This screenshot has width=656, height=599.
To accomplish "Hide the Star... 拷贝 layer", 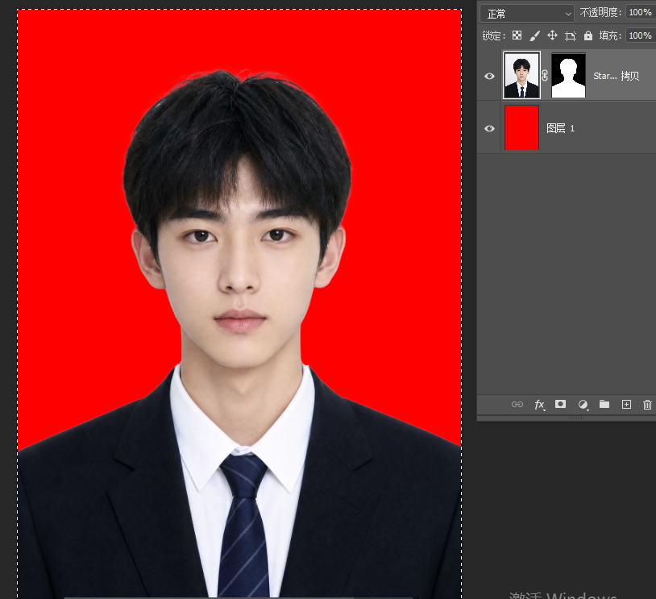I will tap(489, 76).
